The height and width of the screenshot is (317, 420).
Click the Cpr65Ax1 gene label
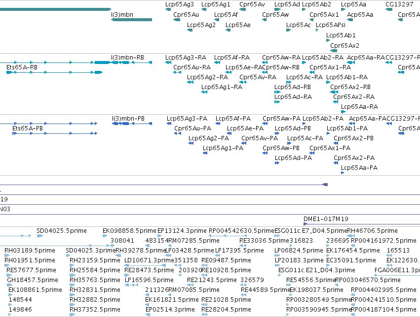324,15
